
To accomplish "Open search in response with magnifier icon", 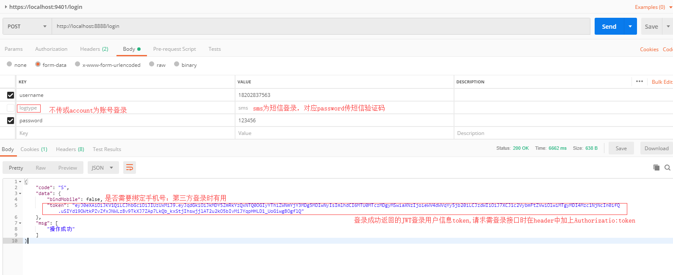I will (x=667, y=168).
